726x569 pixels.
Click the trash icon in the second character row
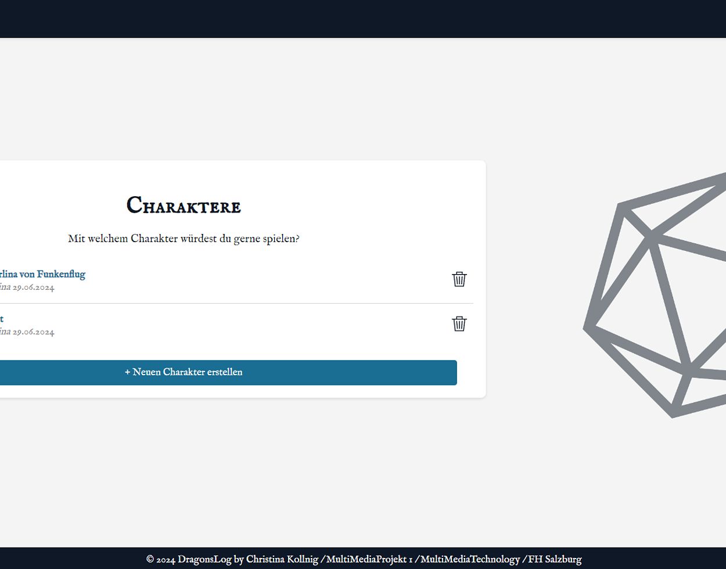click(459, 324)
